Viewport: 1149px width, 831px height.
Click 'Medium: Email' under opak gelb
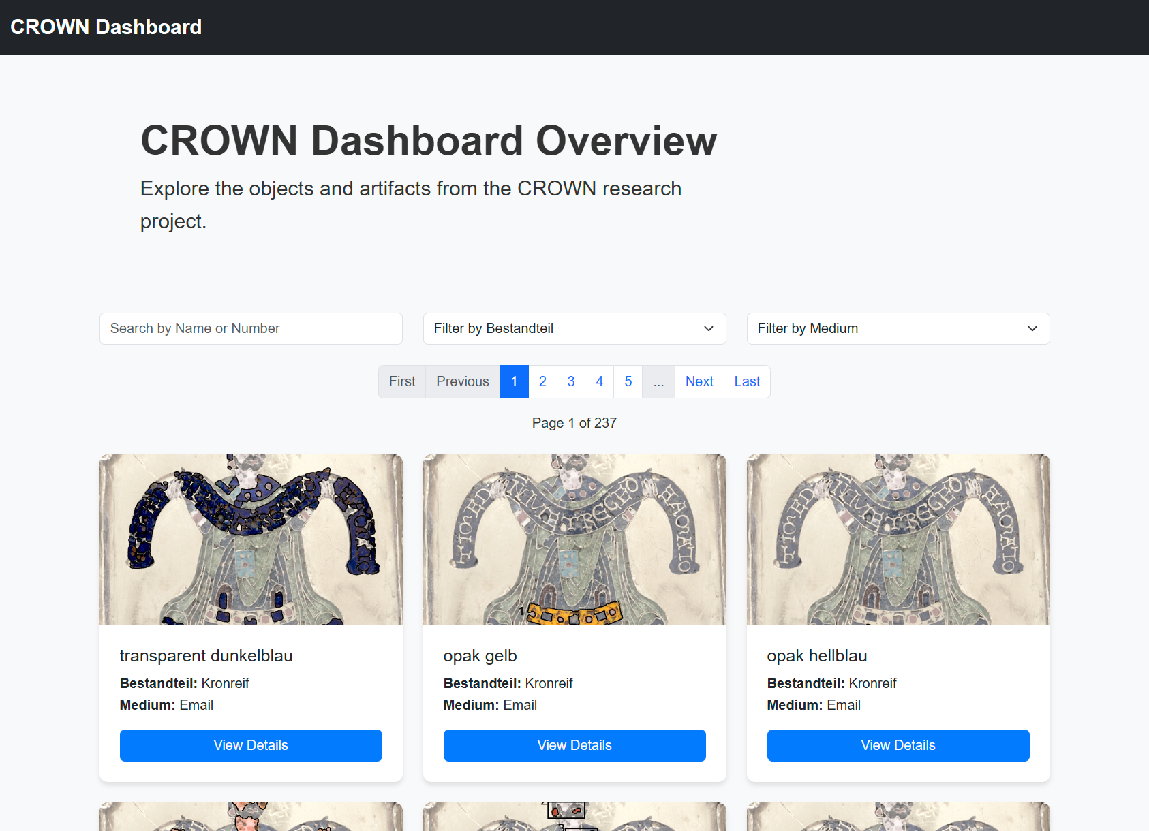click(x=490, y=705)
